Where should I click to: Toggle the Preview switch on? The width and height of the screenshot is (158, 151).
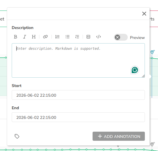(121, 37)
